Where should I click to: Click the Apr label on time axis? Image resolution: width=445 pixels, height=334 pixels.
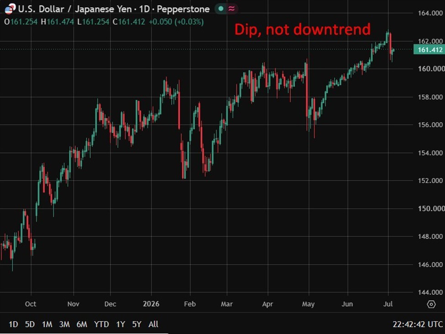[x=267, y=304]
